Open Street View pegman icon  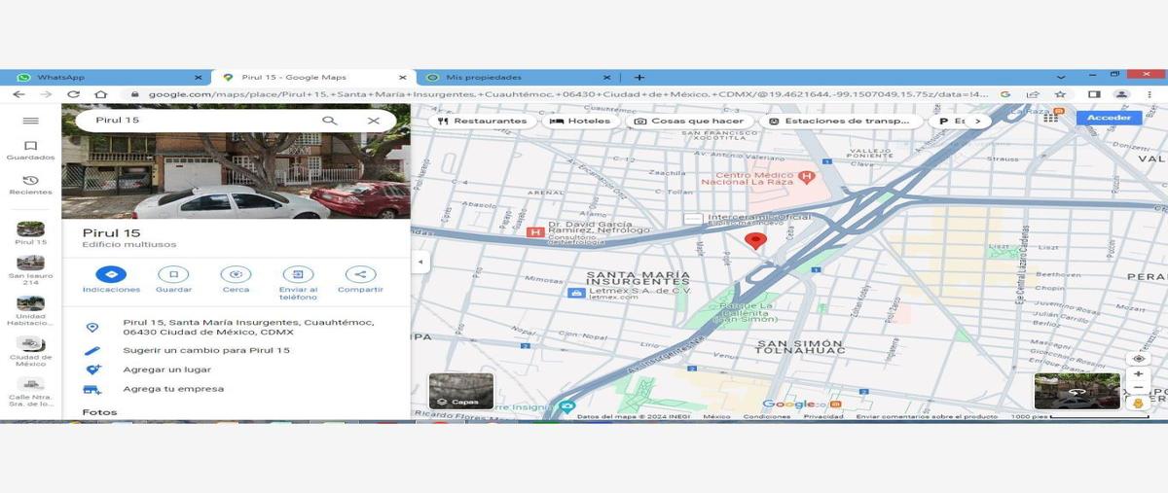pos(1139,402)
